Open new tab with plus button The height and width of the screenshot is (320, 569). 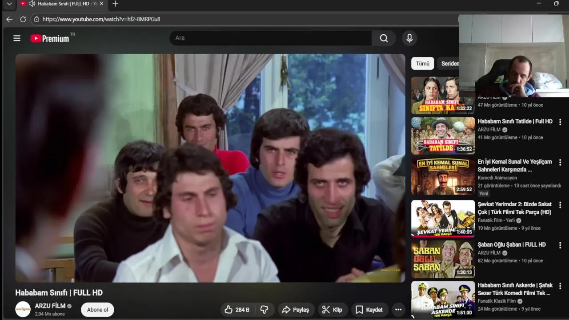[115, 4]
